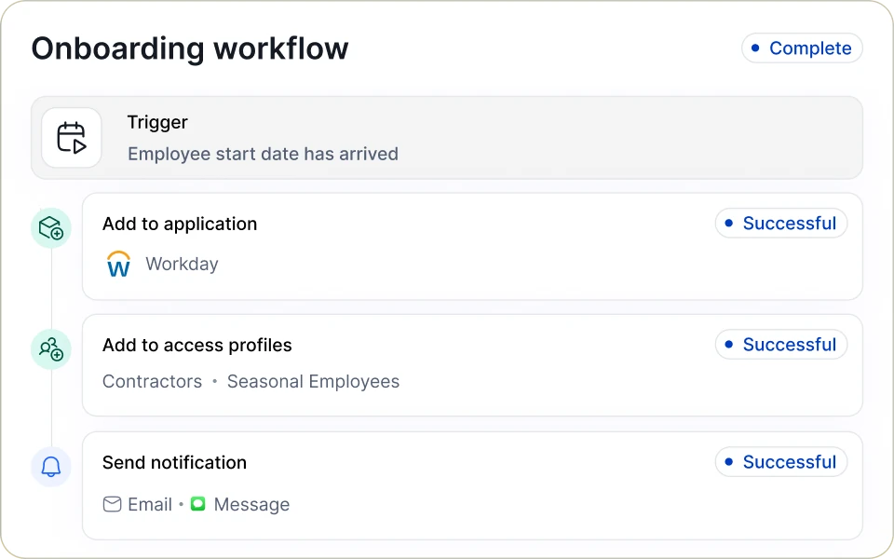Click the Workday logo icon
This screenshot has height=559, width=894.
coord(118,264)
